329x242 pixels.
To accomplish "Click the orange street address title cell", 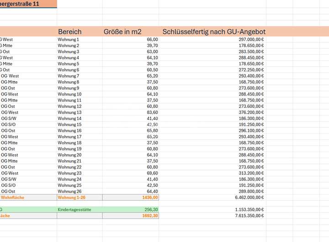I will pyautogui.click(x=28, y=4).
